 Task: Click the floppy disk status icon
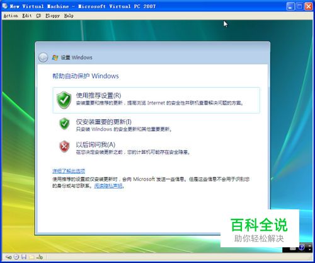tap(24, 257)
